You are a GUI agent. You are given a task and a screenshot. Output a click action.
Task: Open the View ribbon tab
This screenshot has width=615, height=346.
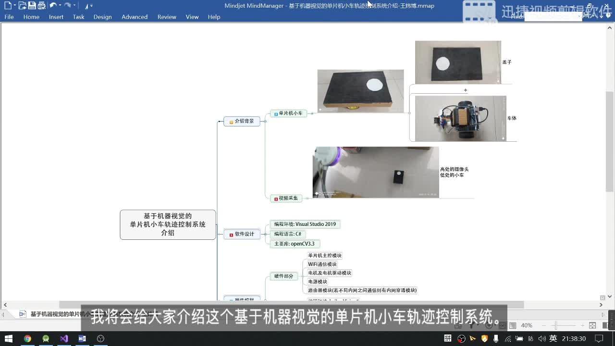click(192, 17)
